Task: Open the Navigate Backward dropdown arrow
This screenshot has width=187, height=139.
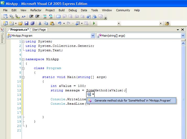Action: point(82,23)
